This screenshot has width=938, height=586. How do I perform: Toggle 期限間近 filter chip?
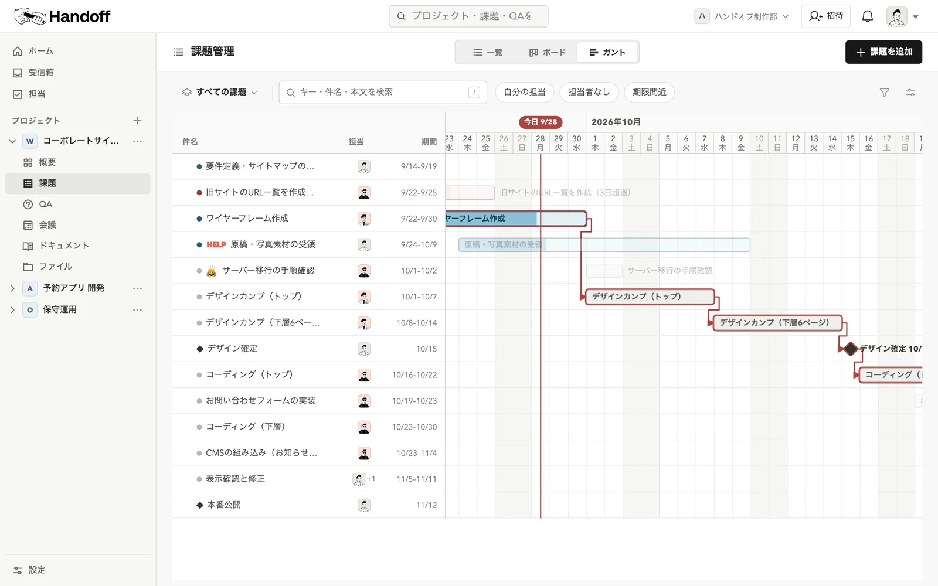point(649,92)
